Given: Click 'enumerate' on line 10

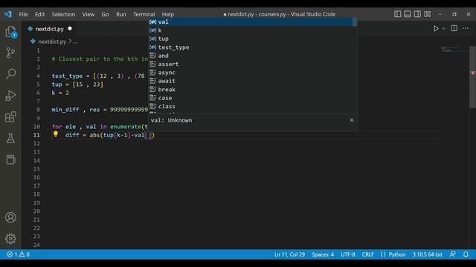Looking at the screenshot, I should point(126,127).
